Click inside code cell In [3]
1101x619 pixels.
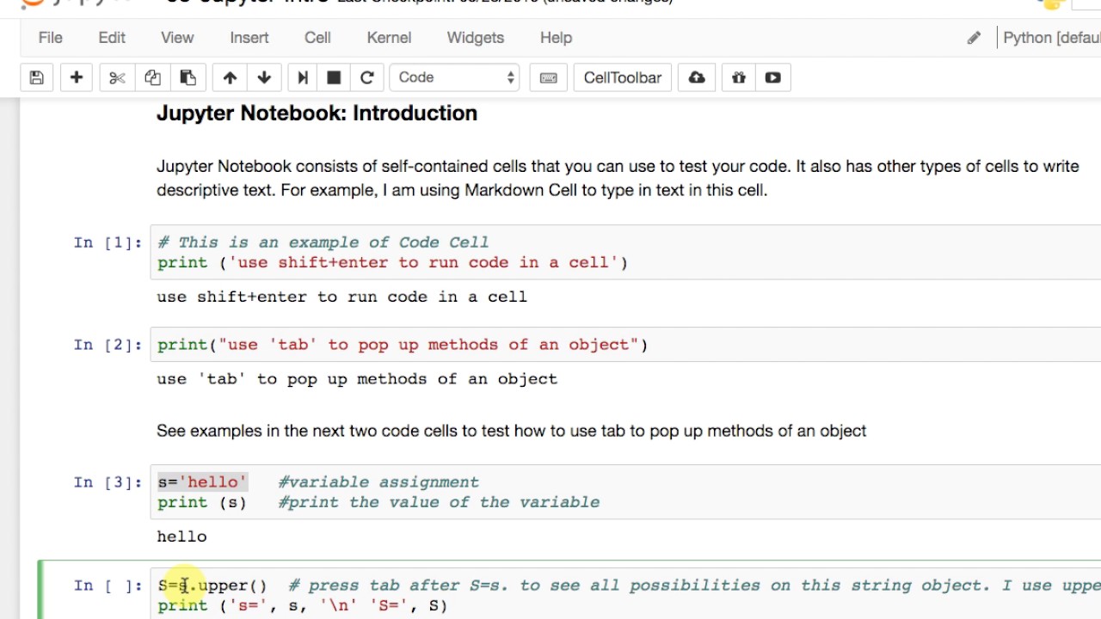(625, 492)
